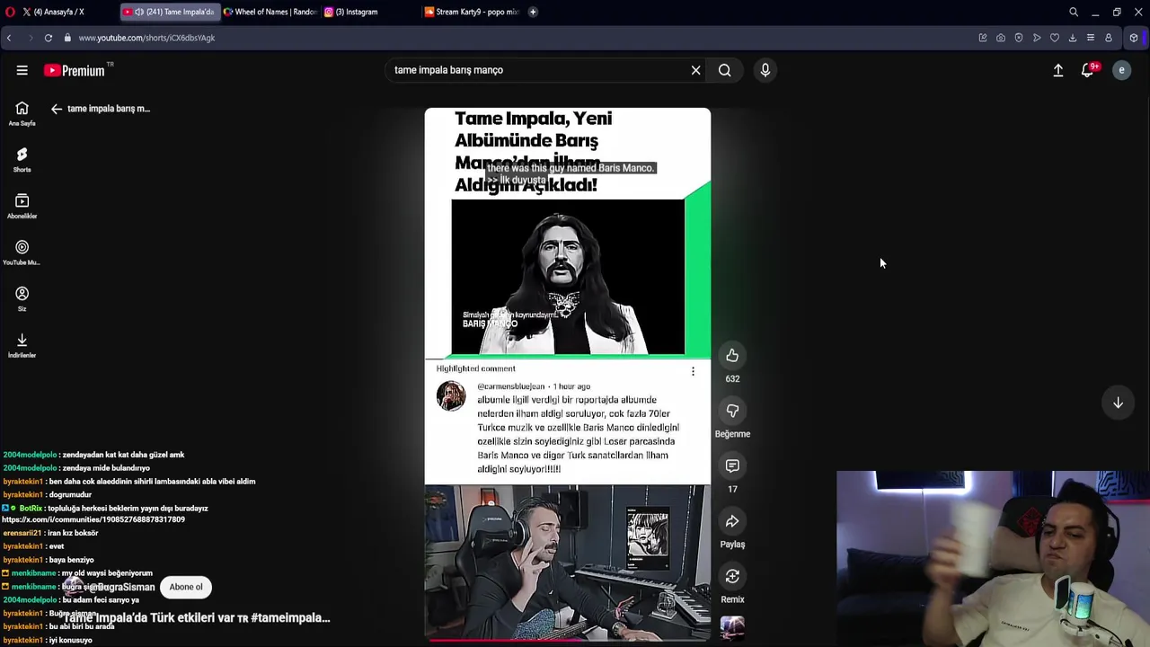Click the commenter's avatar
1150x647 pixels.
[451, 395]
